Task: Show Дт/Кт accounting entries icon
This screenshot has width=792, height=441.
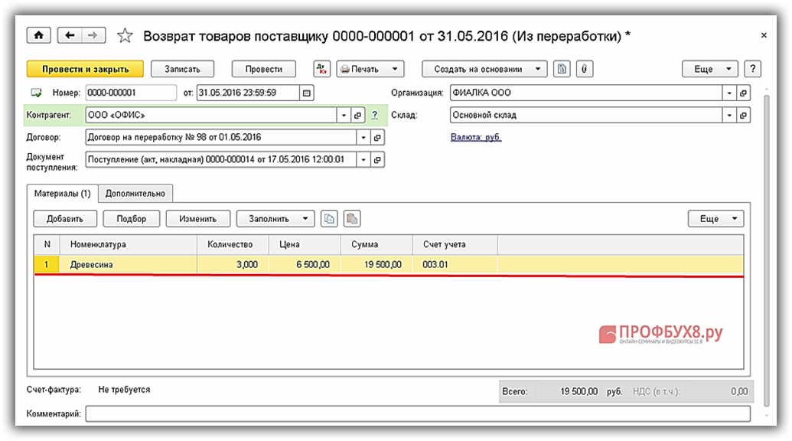Action: pos(321,69)
